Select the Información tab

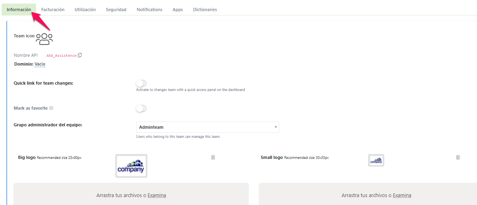19,10
